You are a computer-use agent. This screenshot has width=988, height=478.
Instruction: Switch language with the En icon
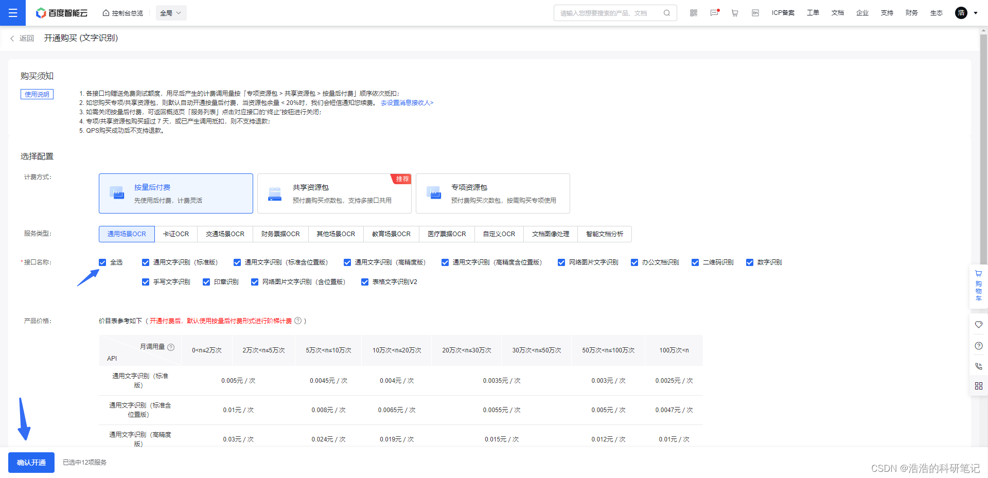pyautogui.click(x=755, y=13)
